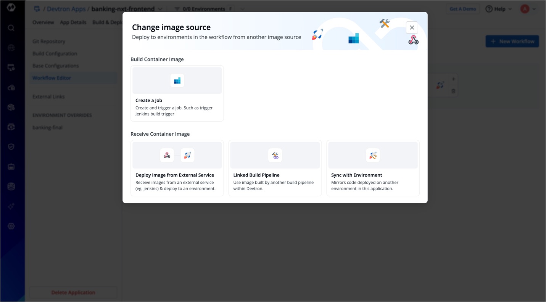Click the Help question mark icon
Image resolution: width=546 pixels, height=302 pixels.
point(489,9)
